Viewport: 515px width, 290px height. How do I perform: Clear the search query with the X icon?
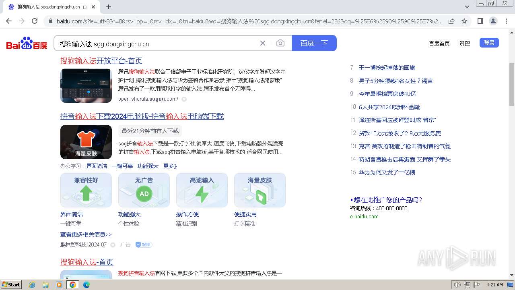tap(263, 43)
